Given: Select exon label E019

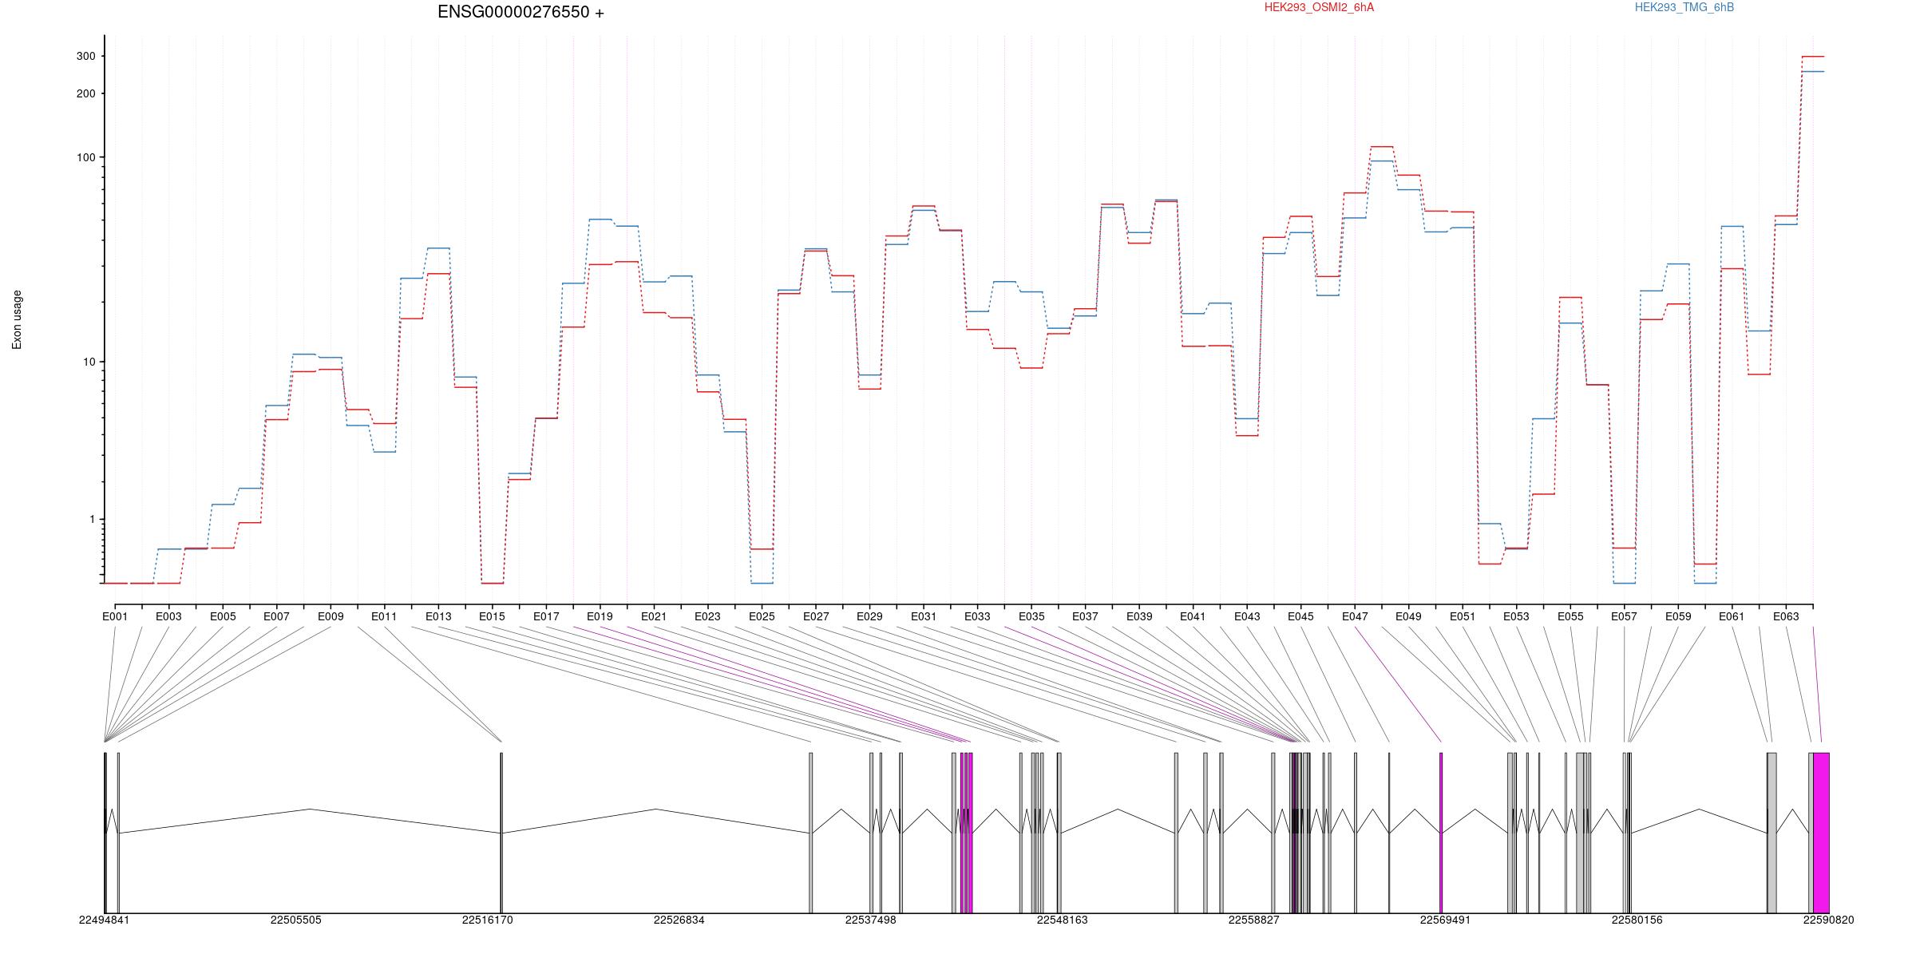Looking at the screenshot, I should [600, 616].
